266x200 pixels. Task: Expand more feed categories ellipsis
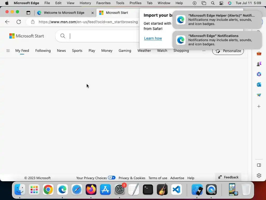(x=204, y=51)
